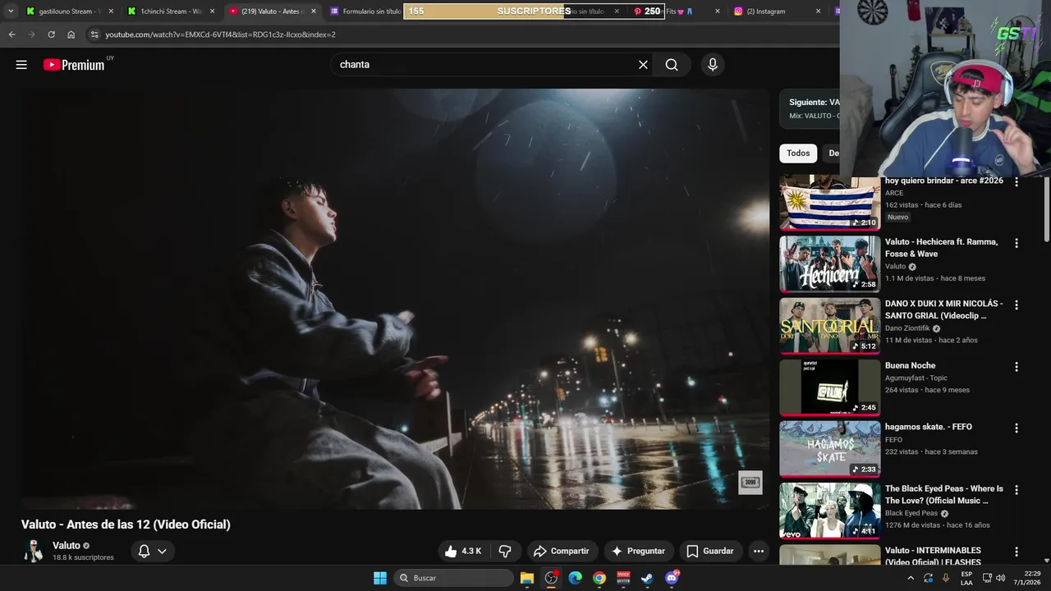Open Black Eyed Peas channel name
This screenshot has height=591, width=1051.
pyautogui.click(x=911, y=513)
